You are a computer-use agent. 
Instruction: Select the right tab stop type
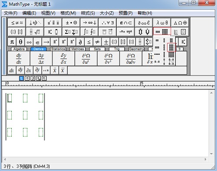pyautogui.click(x=33, y=79)
